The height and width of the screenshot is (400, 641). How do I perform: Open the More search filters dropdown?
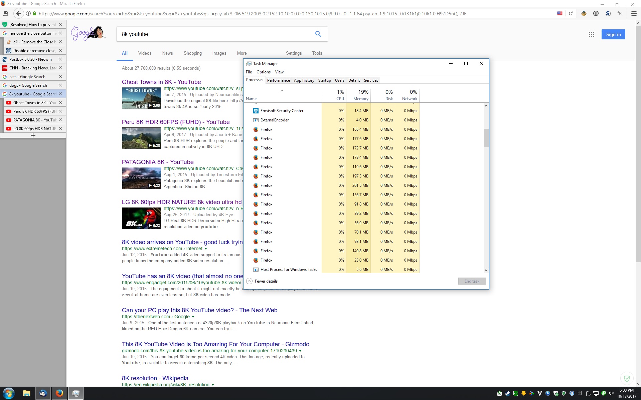tap(242, 53)
